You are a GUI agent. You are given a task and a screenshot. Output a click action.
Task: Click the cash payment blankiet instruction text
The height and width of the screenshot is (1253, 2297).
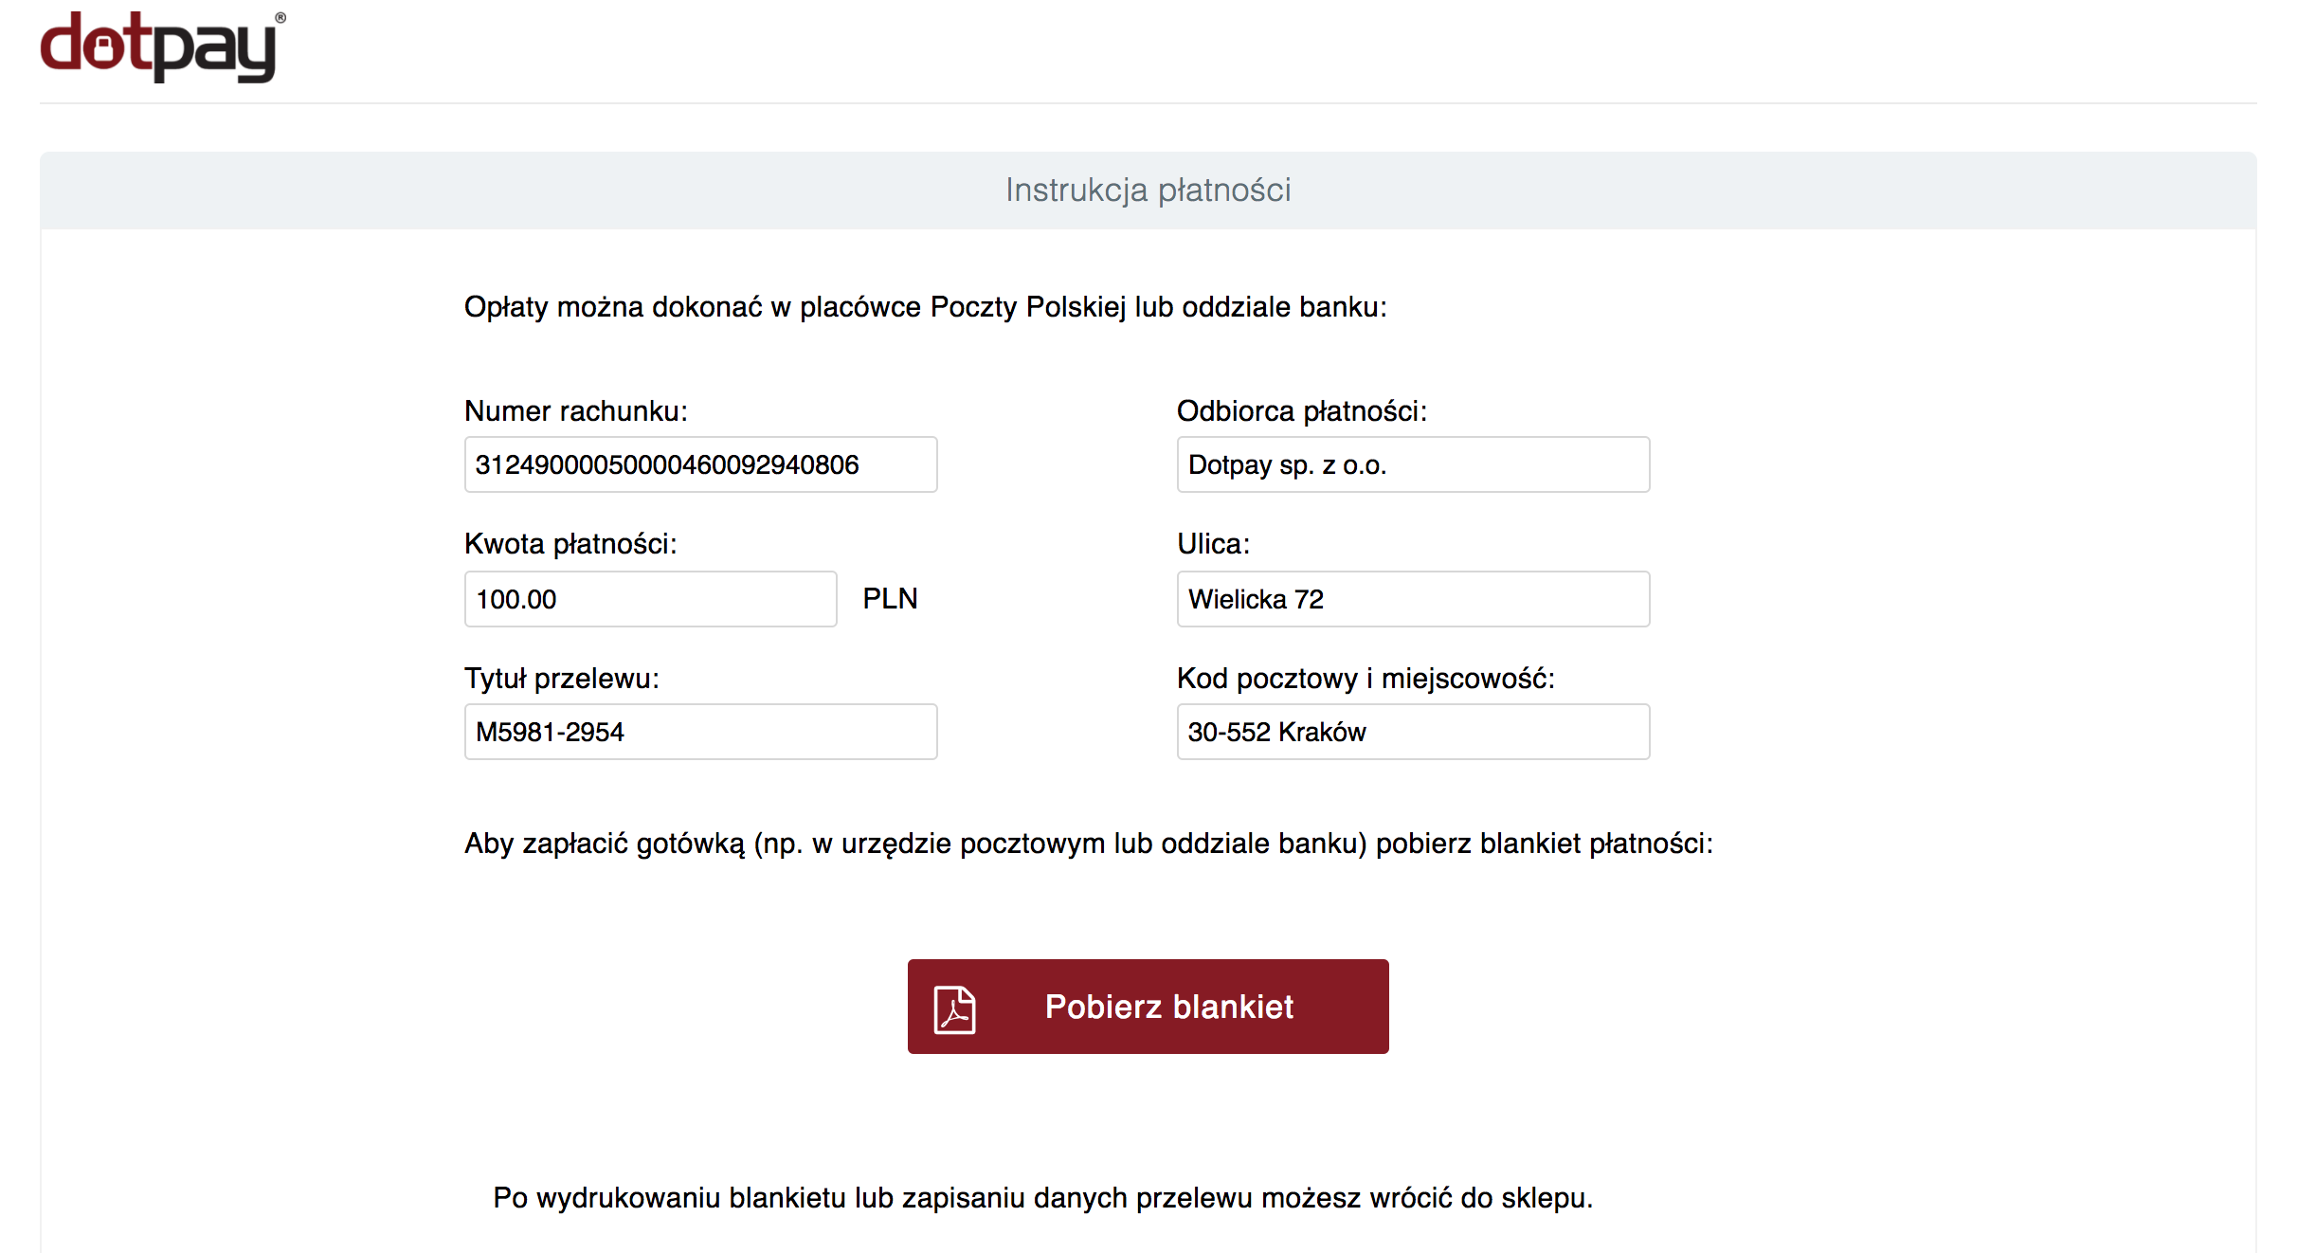[1088, 844]
